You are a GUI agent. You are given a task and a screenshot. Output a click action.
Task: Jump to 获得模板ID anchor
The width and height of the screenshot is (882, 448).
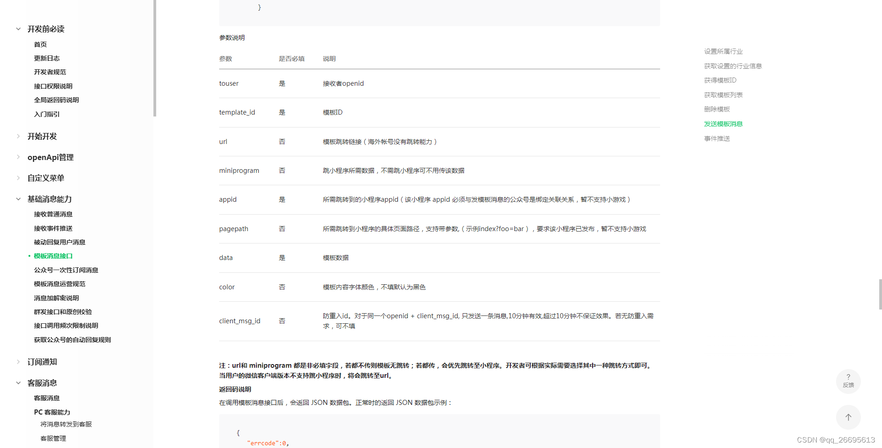pyautogui.click(x=720, y=80)
